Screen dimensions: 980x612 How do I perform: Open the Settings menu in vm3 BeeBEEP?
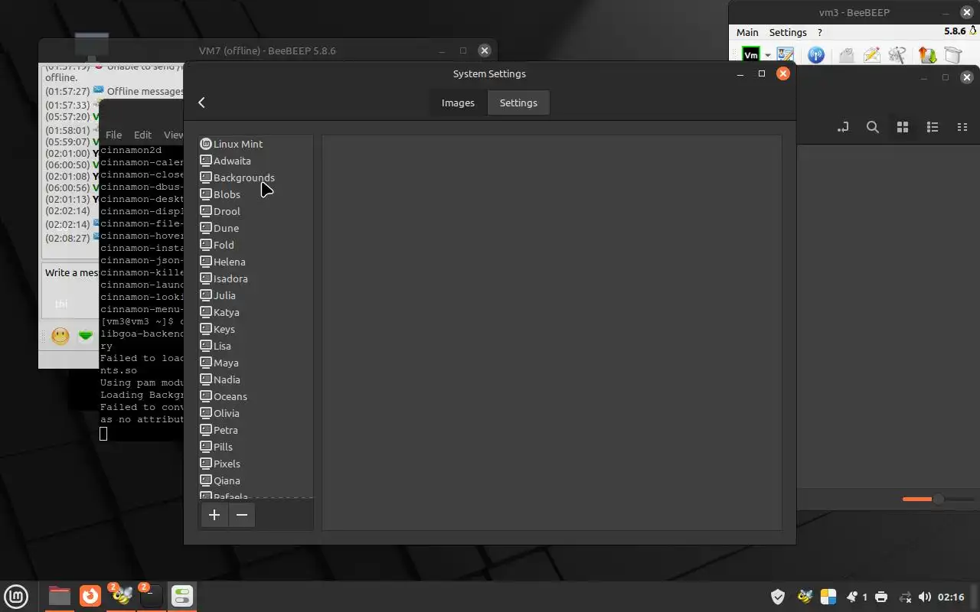point(788,32)
